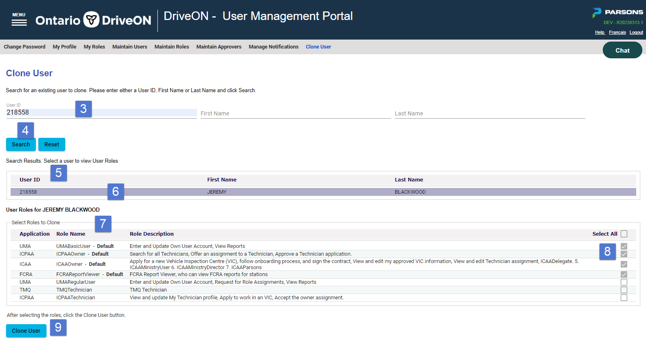Open Maintain Approvers page
The height and width of the screenshot is (356, 646).
219,47
